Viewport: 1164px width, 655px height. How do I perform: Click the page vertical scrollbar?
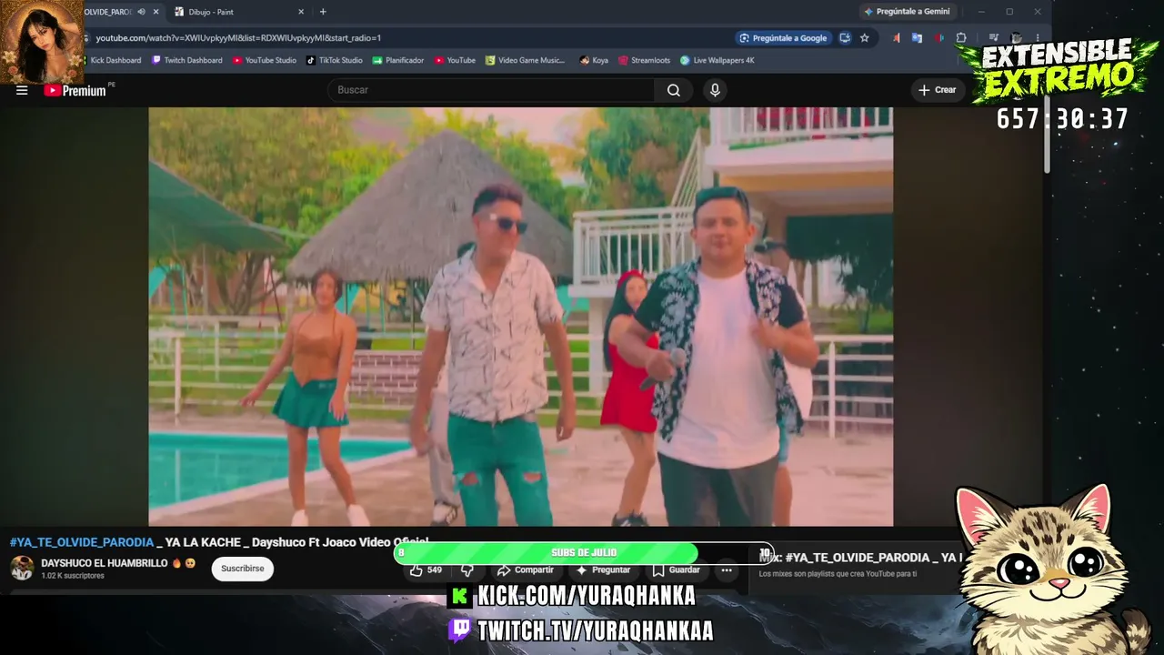click(x=1047, y=136)
